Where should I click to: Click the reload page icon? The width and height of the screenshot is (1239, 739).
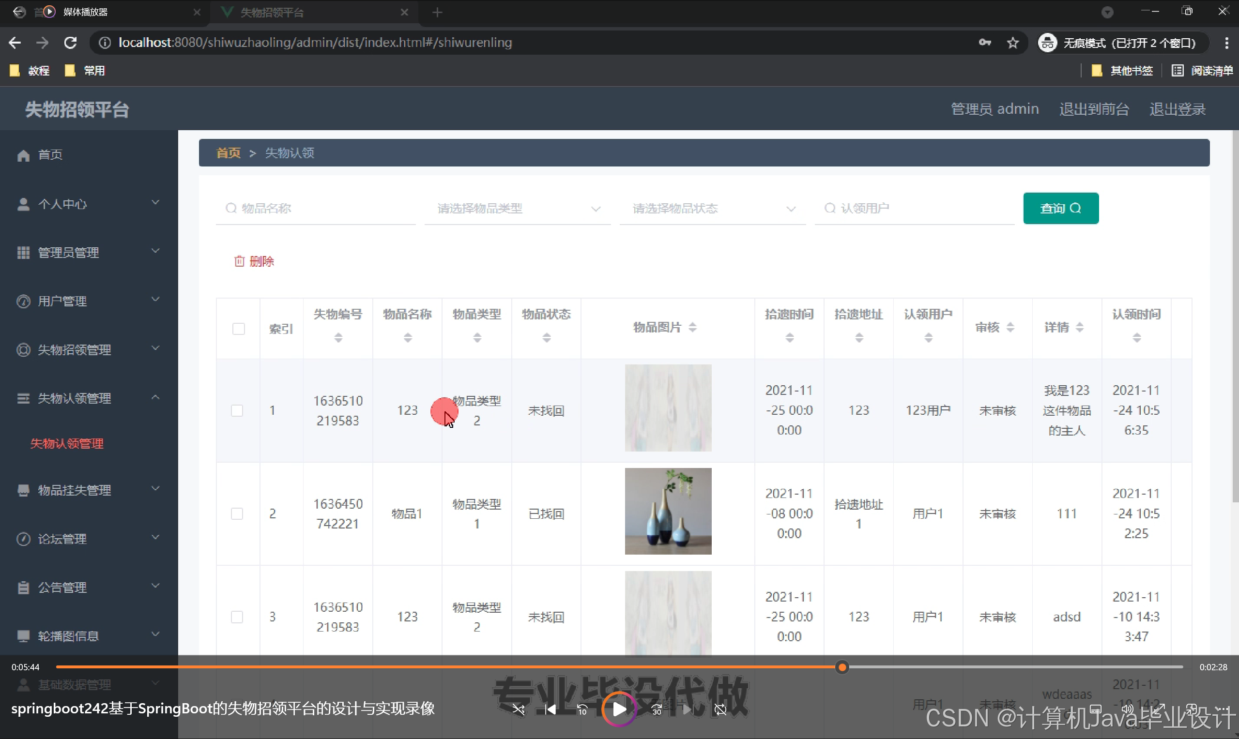[70, 43]
